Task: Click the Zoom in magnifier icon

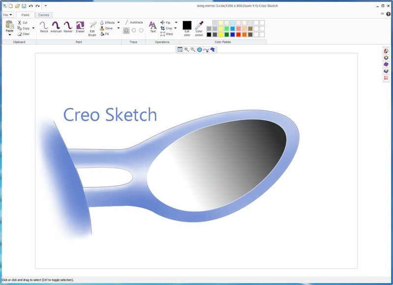Action: [186, 49]
